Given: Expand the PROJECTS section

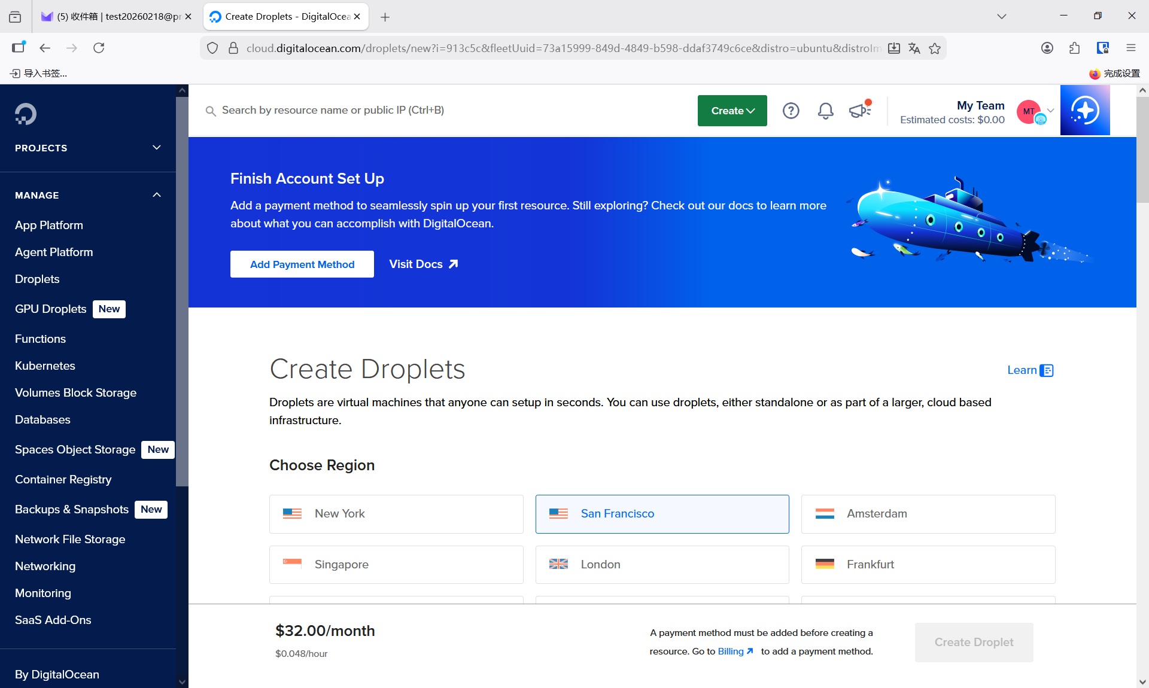Looking at the screenshot, I should (88, 148).
